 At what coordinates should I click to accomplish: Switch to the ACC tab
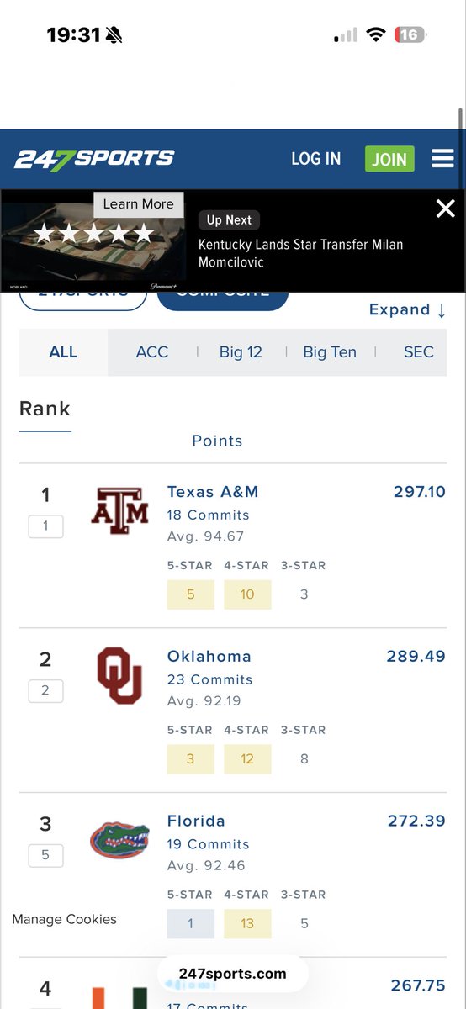pyautogui.click(x=152, y=352)
